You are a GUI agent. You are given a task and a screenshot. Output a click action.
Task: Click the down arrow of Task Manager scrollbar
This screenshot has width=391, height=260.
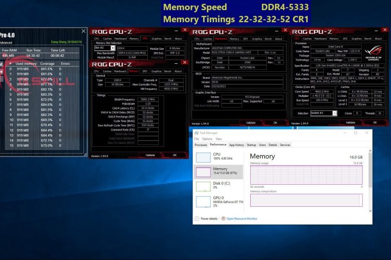[370, 211]
